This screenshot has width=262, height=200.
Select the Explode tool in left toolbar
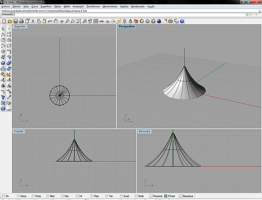point(9,75)
